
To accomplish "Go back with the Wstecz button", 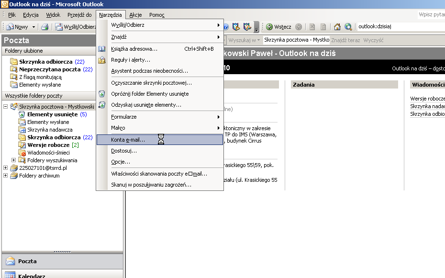I will point(278,27).
